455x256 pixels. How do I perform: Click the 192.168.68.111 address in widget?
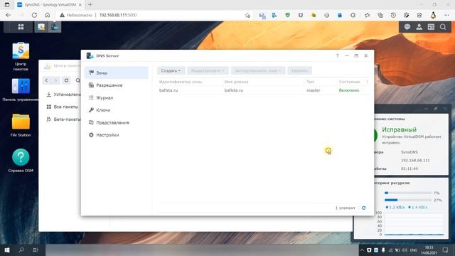(415, 161)
